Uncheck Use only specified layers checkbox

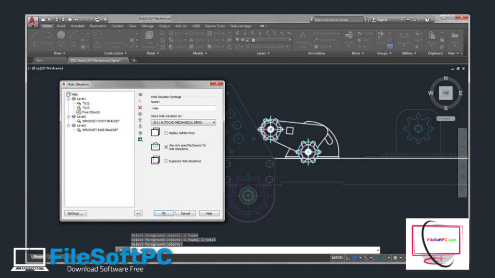coord(166,147)
